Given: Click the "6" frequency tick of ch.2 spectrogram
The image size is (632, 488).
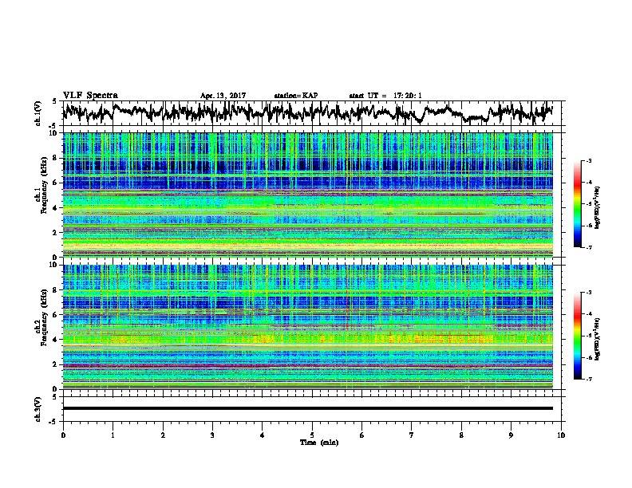Looking at the screenshot, I should coord(55,315).
